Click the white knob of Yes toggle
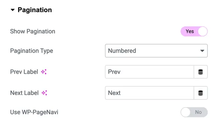Image resolution: width=214 pixels, height=131 pixels. 203,31
